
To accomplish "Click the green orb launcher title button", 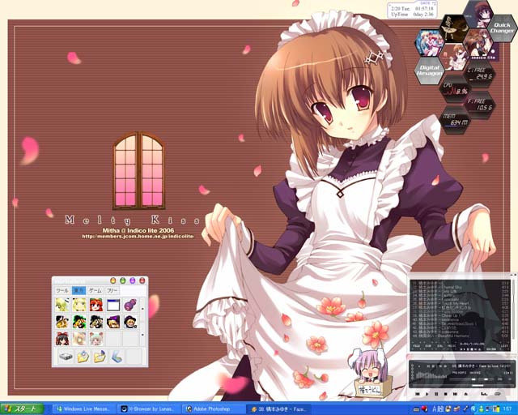I will pos(123,280).
